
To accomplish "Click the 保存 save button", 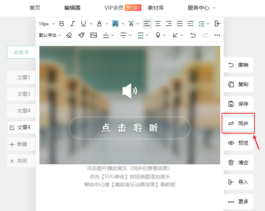I will (x=239, y=104).
